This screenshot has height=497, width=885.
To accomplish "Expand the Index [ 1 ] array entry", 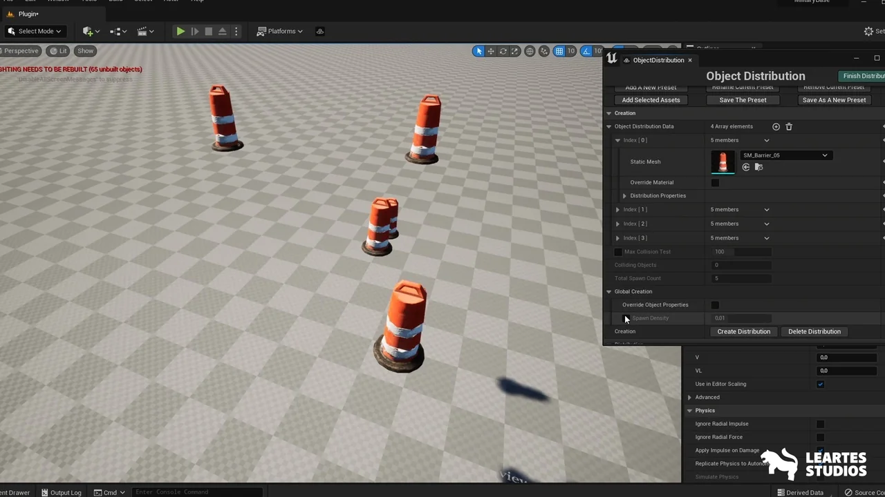I will pos(618,210).
